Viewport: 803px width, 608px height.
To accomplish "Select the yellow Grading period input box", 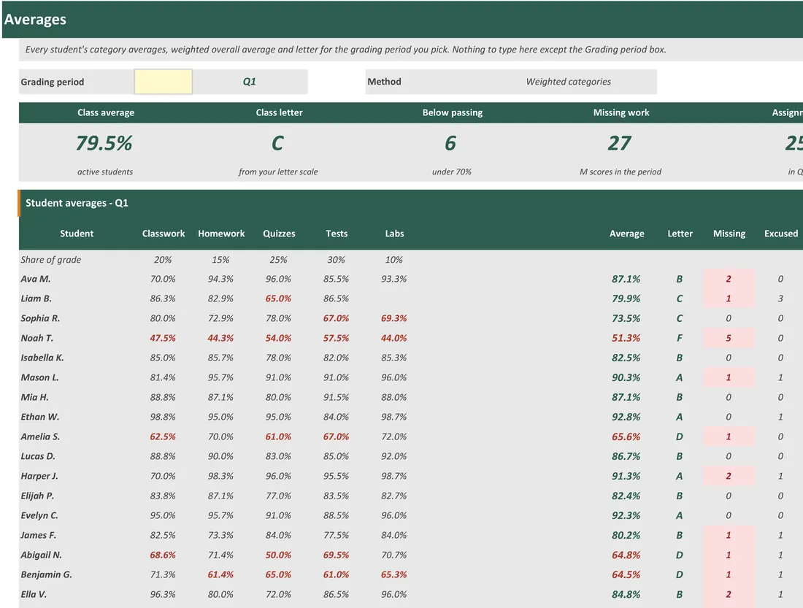I will click(x=164, y=82).
